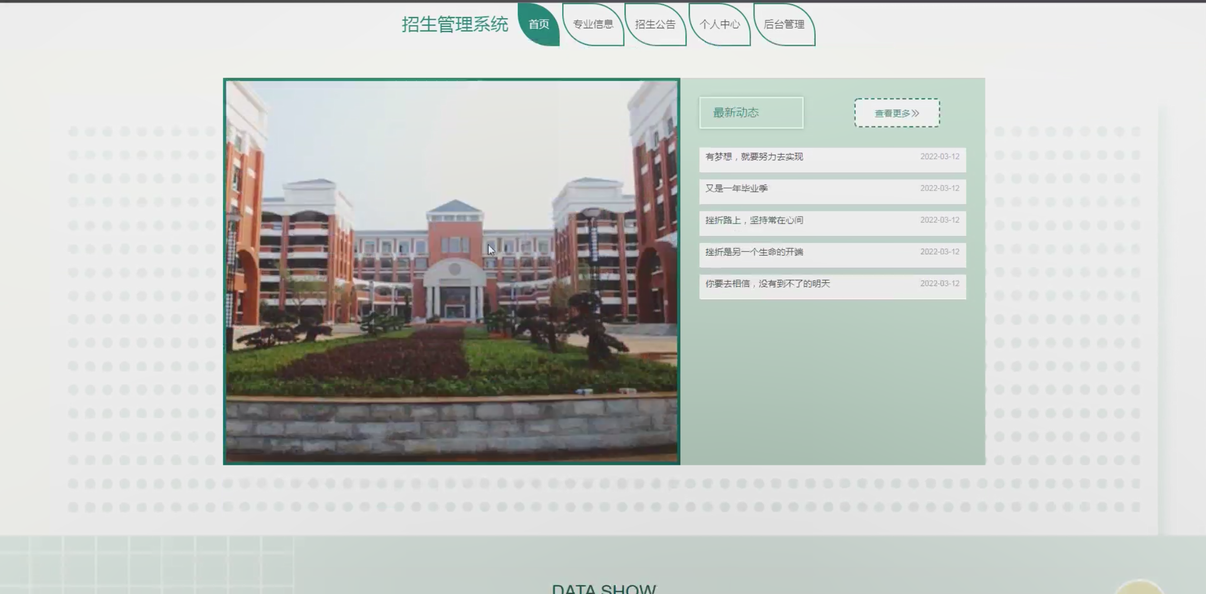Open news item 你要去相信，没有到不了的明天
Screen dimensions: 1206x594
[767, 284]
